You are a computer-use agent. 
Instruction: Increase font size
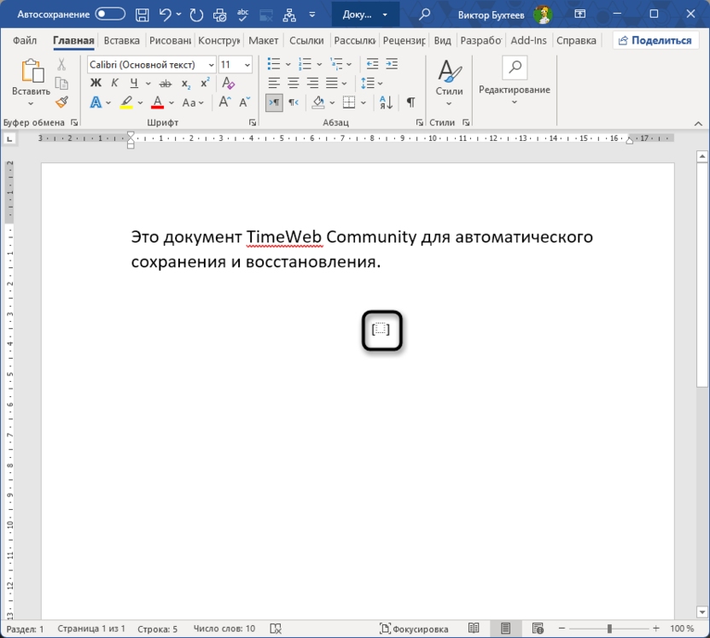224,102
